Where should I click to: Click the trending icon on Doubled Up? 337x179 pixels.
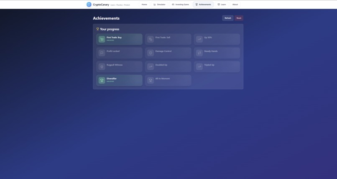pos(151,66)
